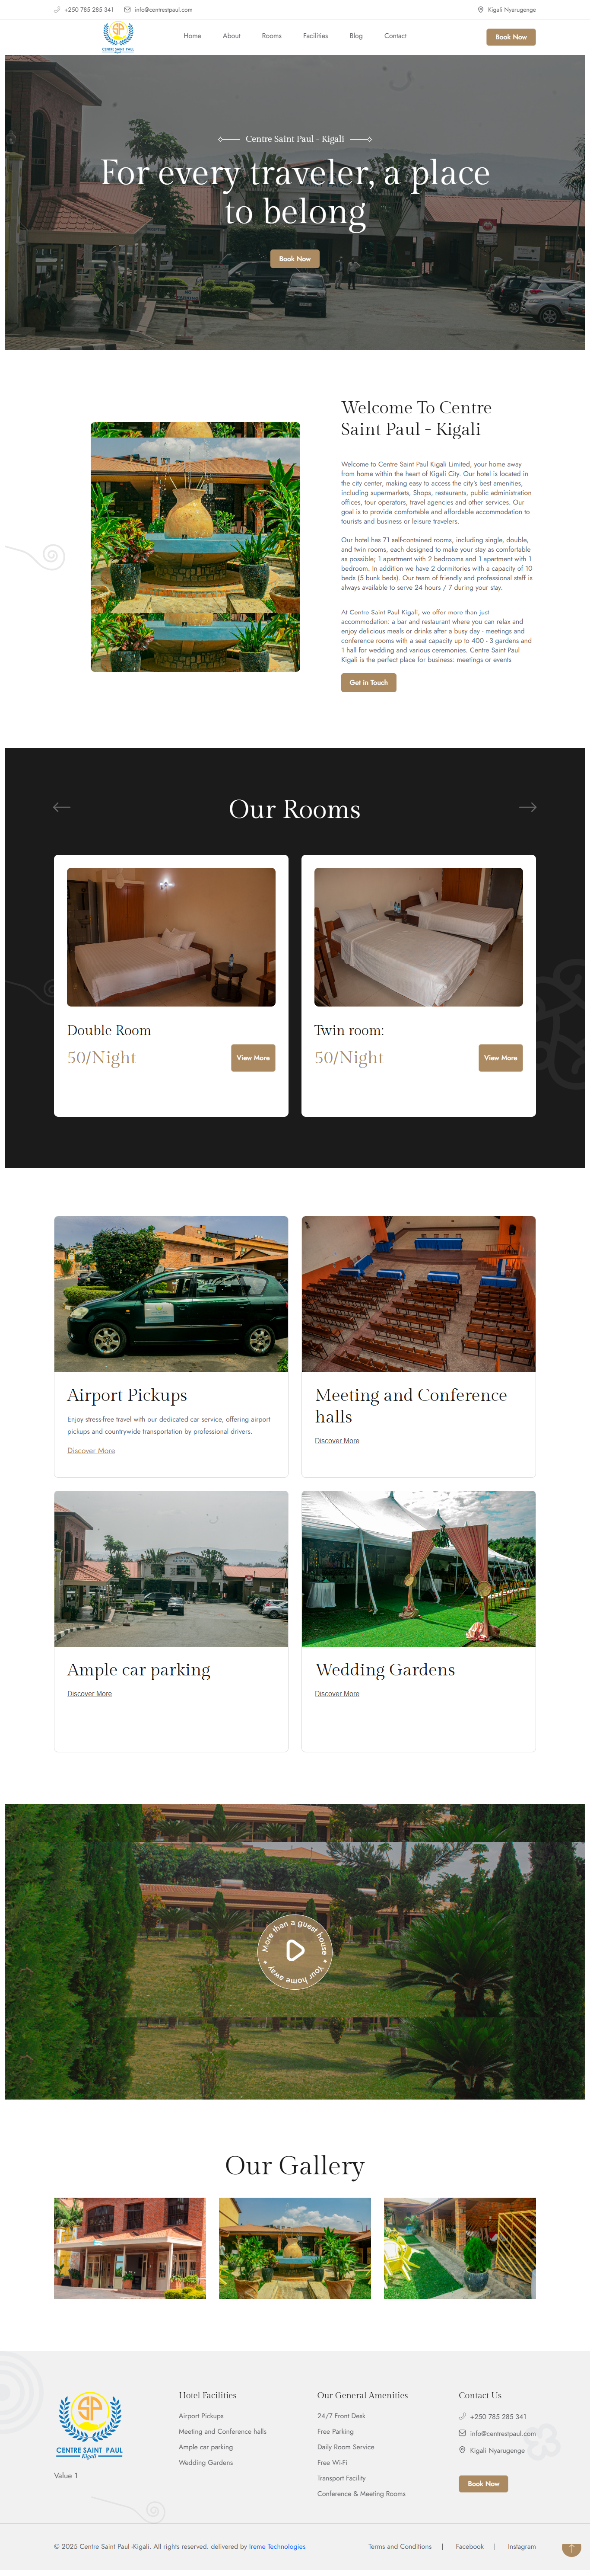The height and width of the screenshot is (2576, 590).
Task: Open the Terms and Conditions footer link
Action: pyautogui.click(x=400, y=2547)
